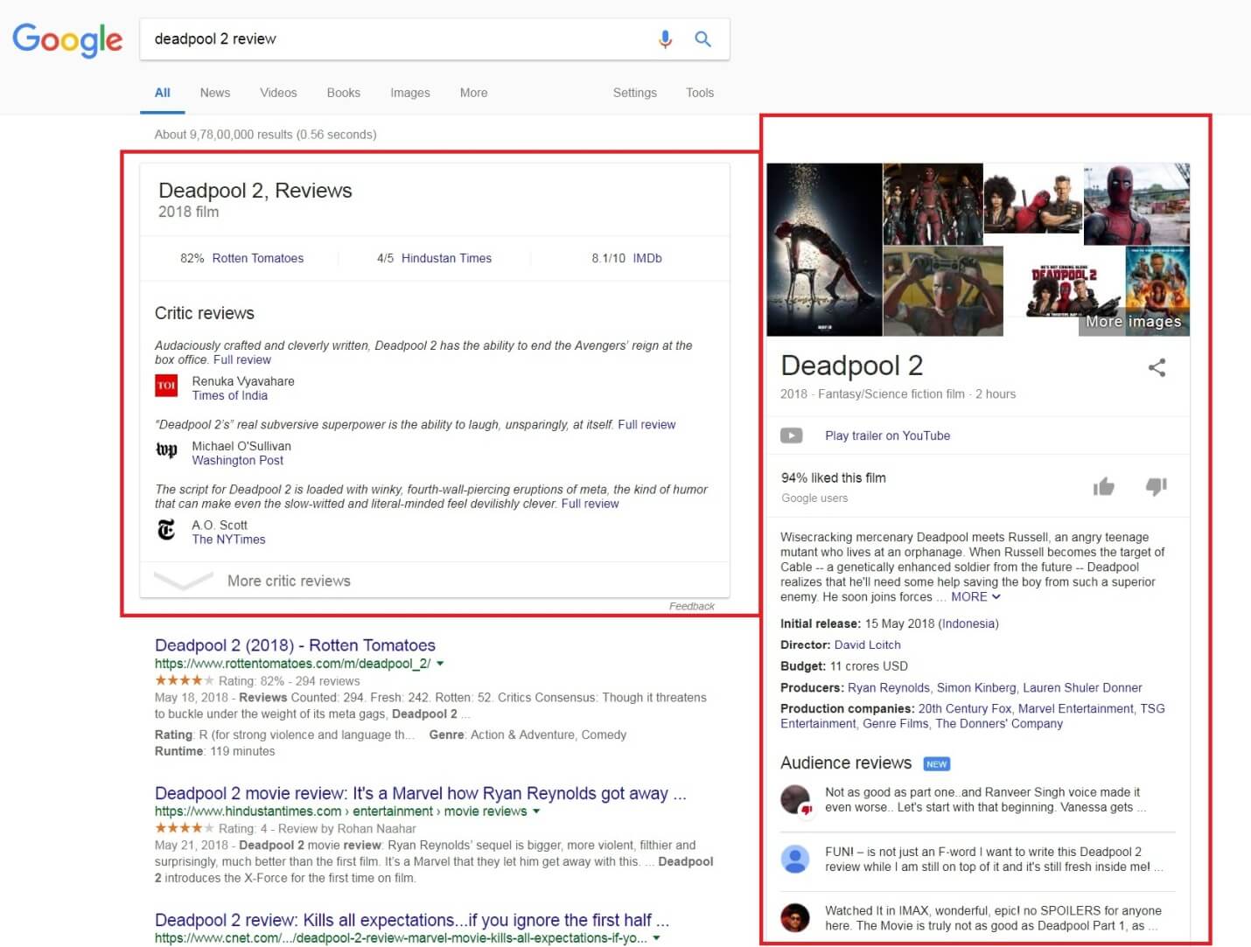Open Full review by Michael O'Sullivan
The width and height of the screenshot is (1251, 947).
pyautogui.click(x=646, y=424)
